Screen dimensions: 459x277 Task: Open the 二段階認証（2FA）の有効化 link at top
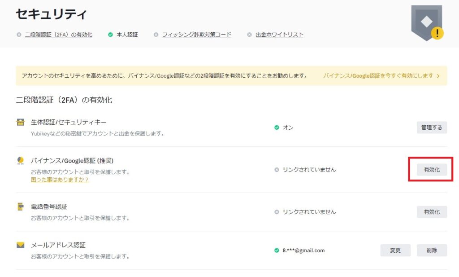[59, 35]
